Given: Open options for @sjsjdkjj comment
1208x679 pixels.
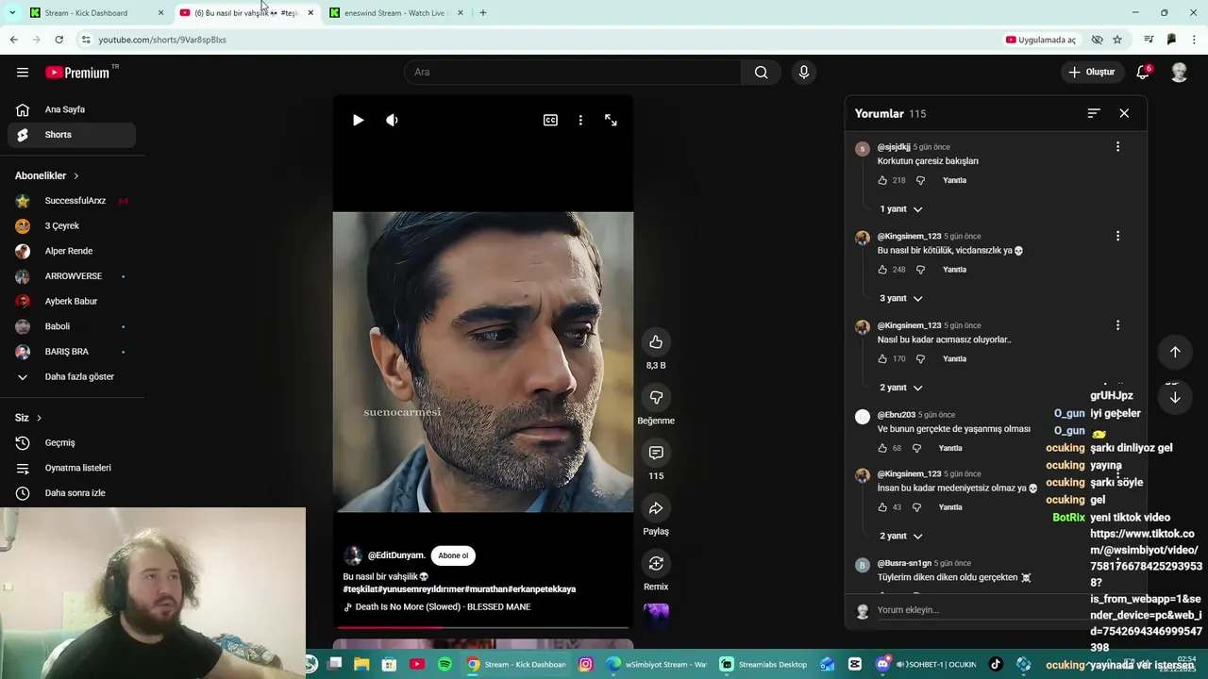Looking at the screenshot, I should click(x=1117, y=147).
